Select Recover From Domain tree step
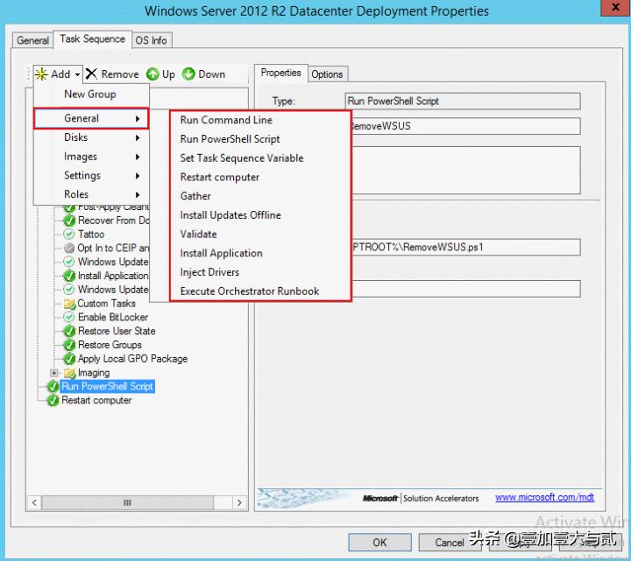 [113, 221]
